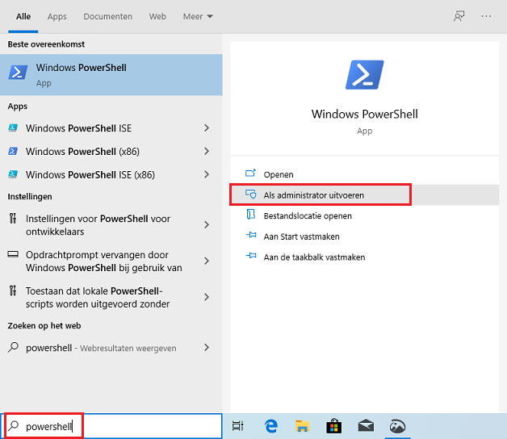
Task: Choose Als administrator uitvoeren
Action: (x=364, y=195)
